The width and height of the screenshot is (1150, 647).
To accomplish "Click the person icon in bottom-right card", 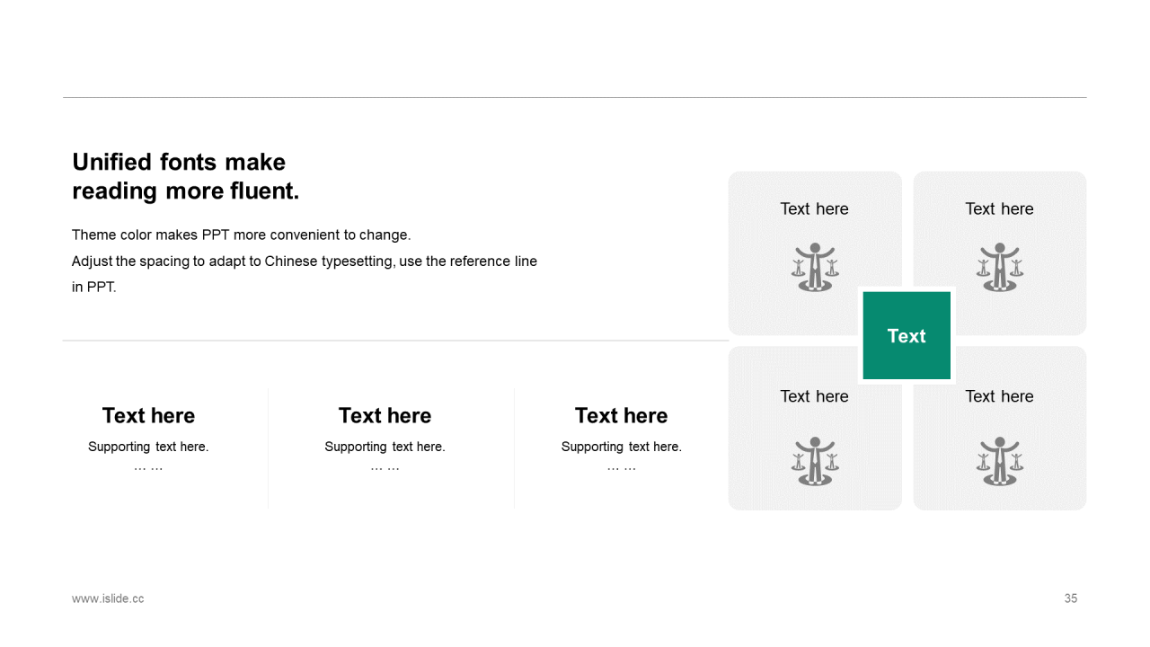I will pyautogui.click(x=1000, y=462).
